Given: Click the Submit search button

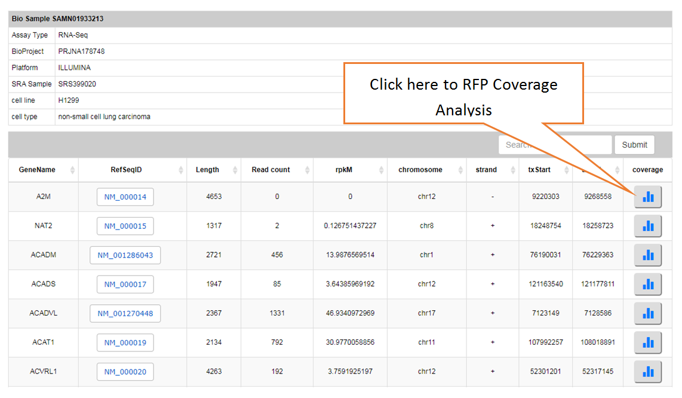Looking at the screenshot, I should [634, 145].
